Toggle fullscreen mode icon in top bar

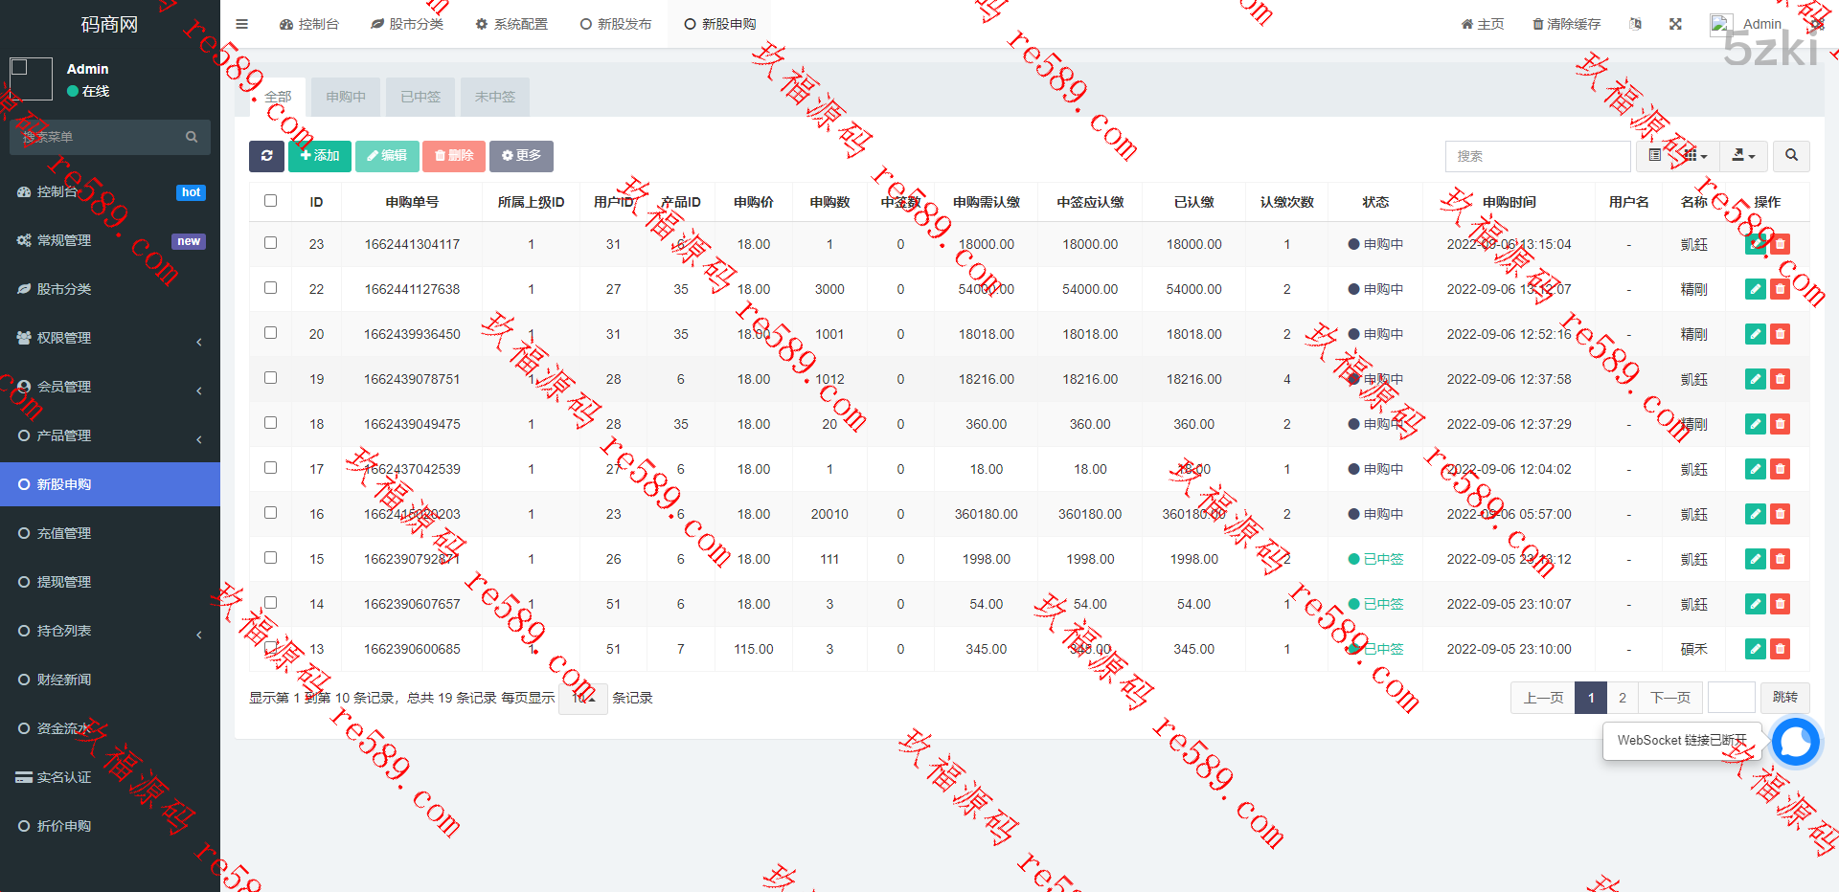pos(1675,24)
